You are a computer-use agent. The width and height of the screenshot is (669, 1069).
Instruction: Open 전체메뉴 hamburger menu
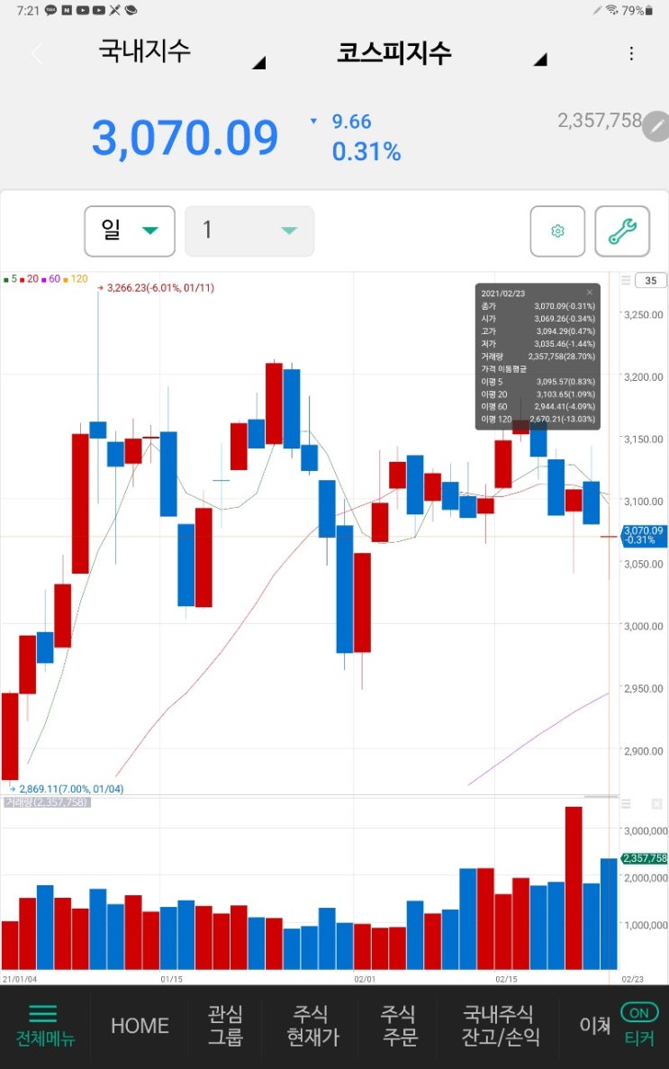click(44, 1026)
